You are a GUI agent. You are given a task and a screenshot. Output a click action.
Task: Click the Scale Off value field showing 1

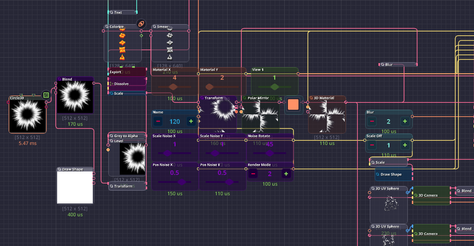(x=389, y=145)
